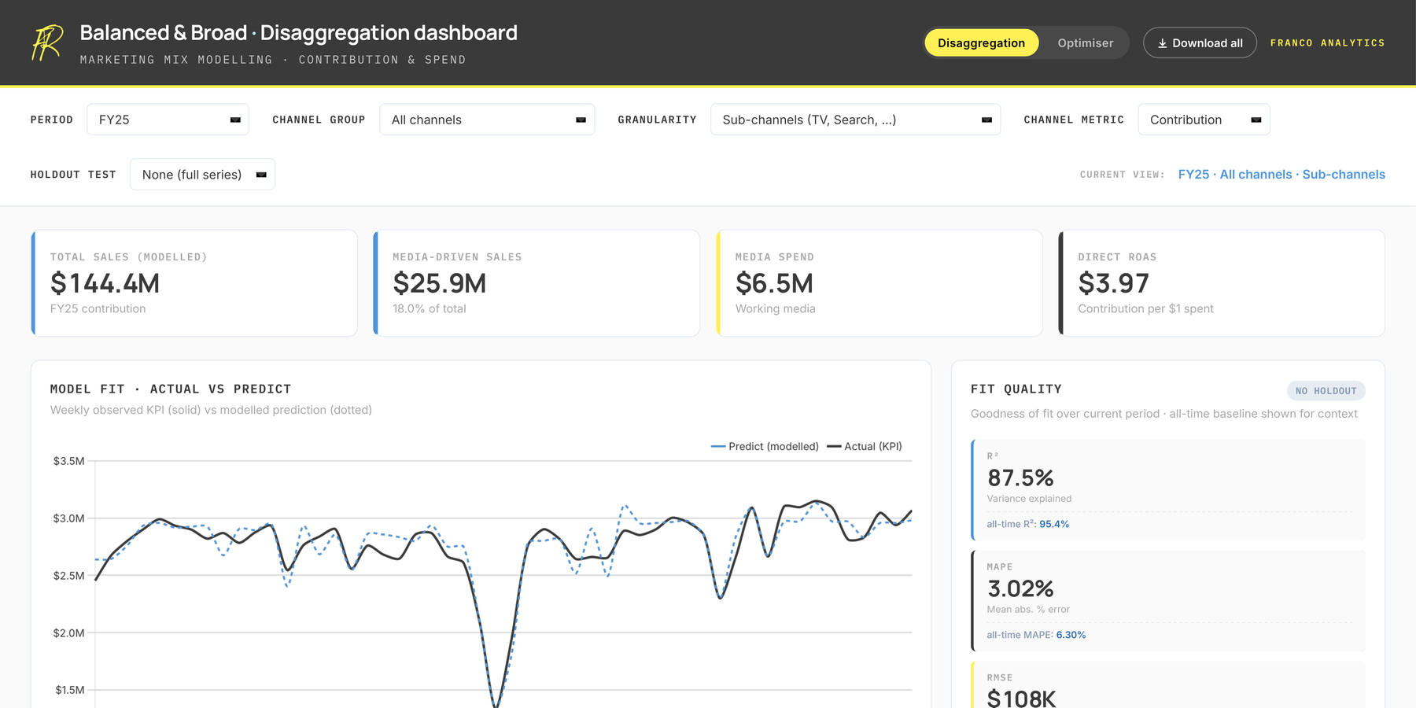
Task: Click the R² 87.5% value
Action: tap(1020, 478)
